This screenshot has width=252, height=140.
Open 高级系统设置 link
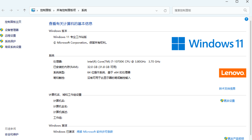(13, 47)
